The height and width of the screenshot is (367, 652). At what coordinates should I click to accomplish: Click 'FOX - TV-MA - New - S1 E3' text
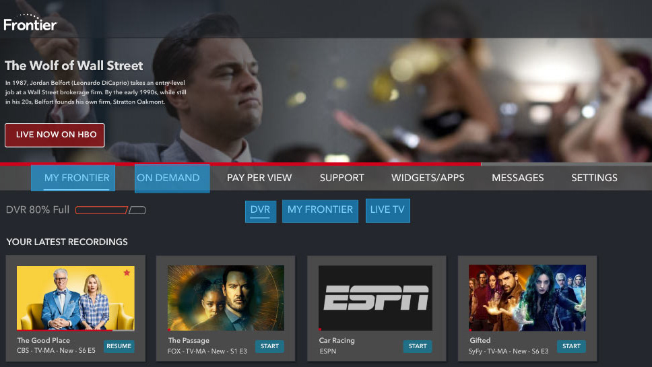(x=207, y=352)
